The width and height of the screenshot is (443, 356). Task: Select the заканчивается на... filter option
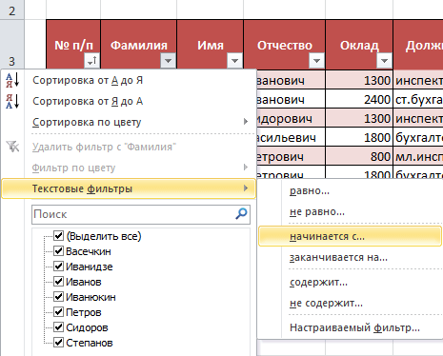[350, 257]
